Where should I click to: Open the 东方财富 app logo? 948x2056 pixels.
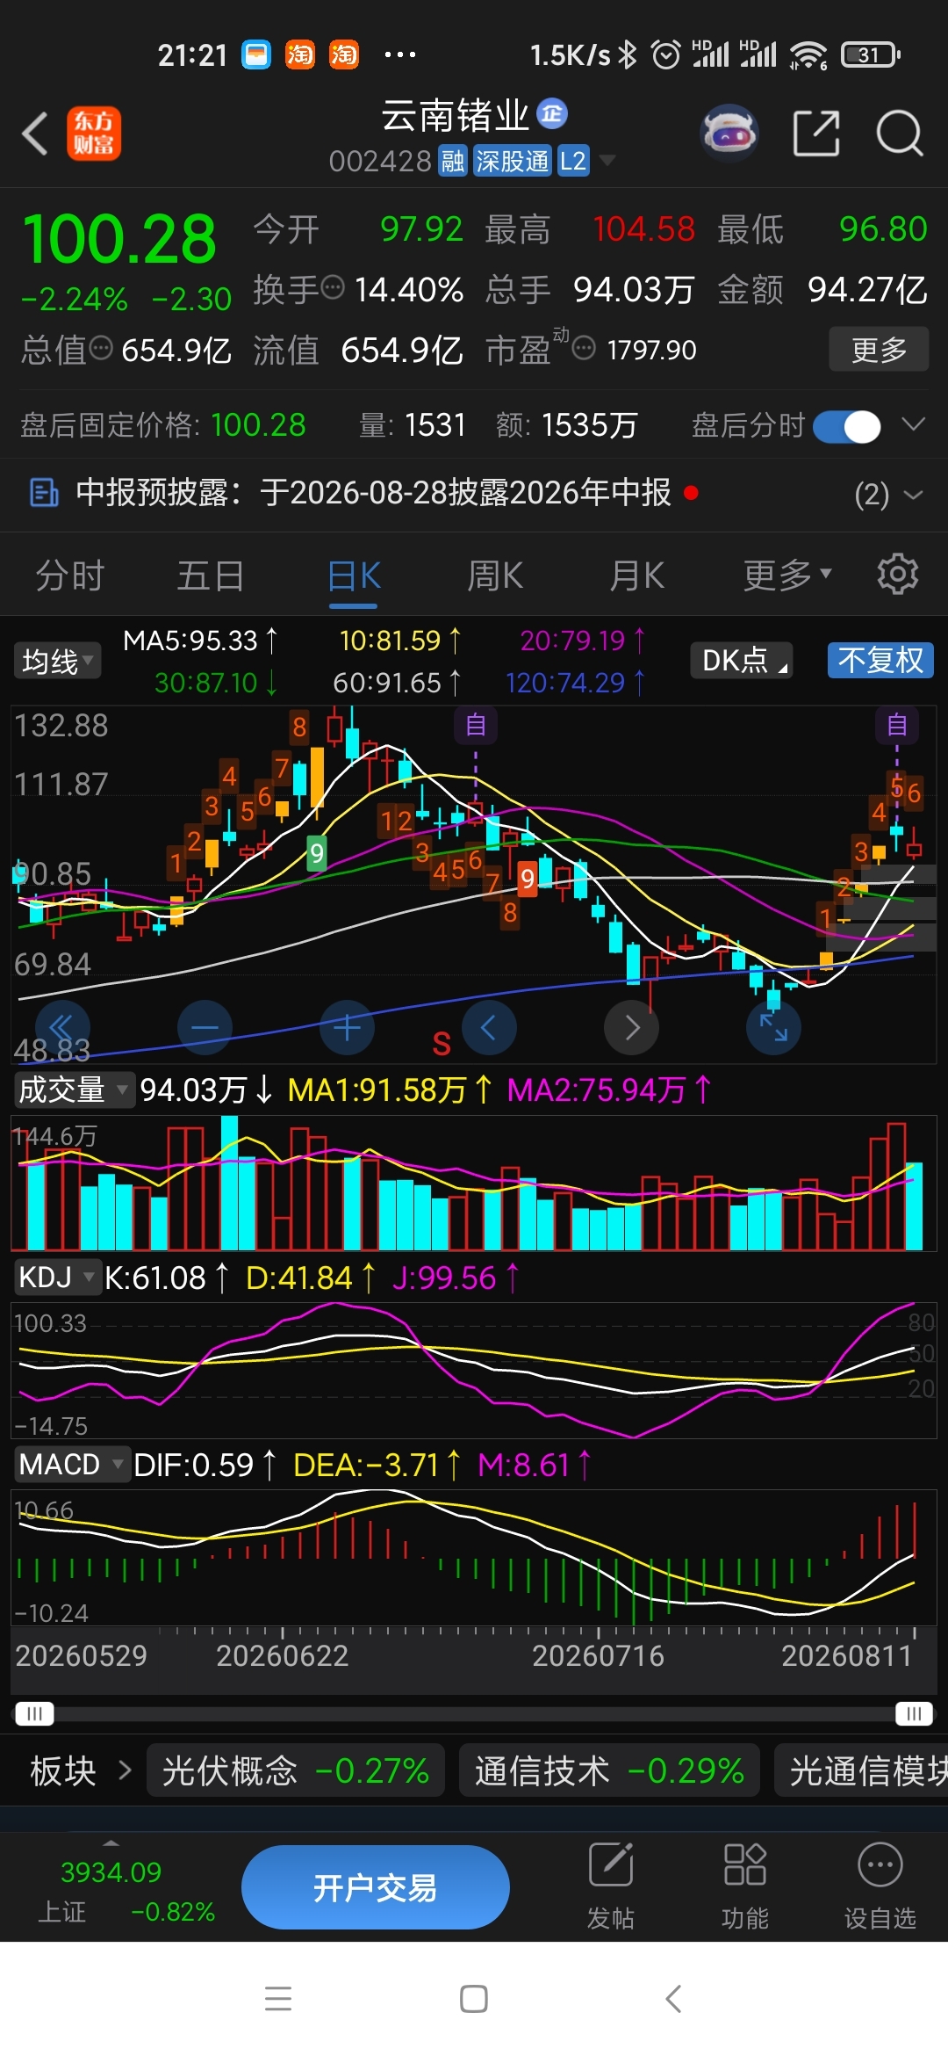tap(94, 134)
